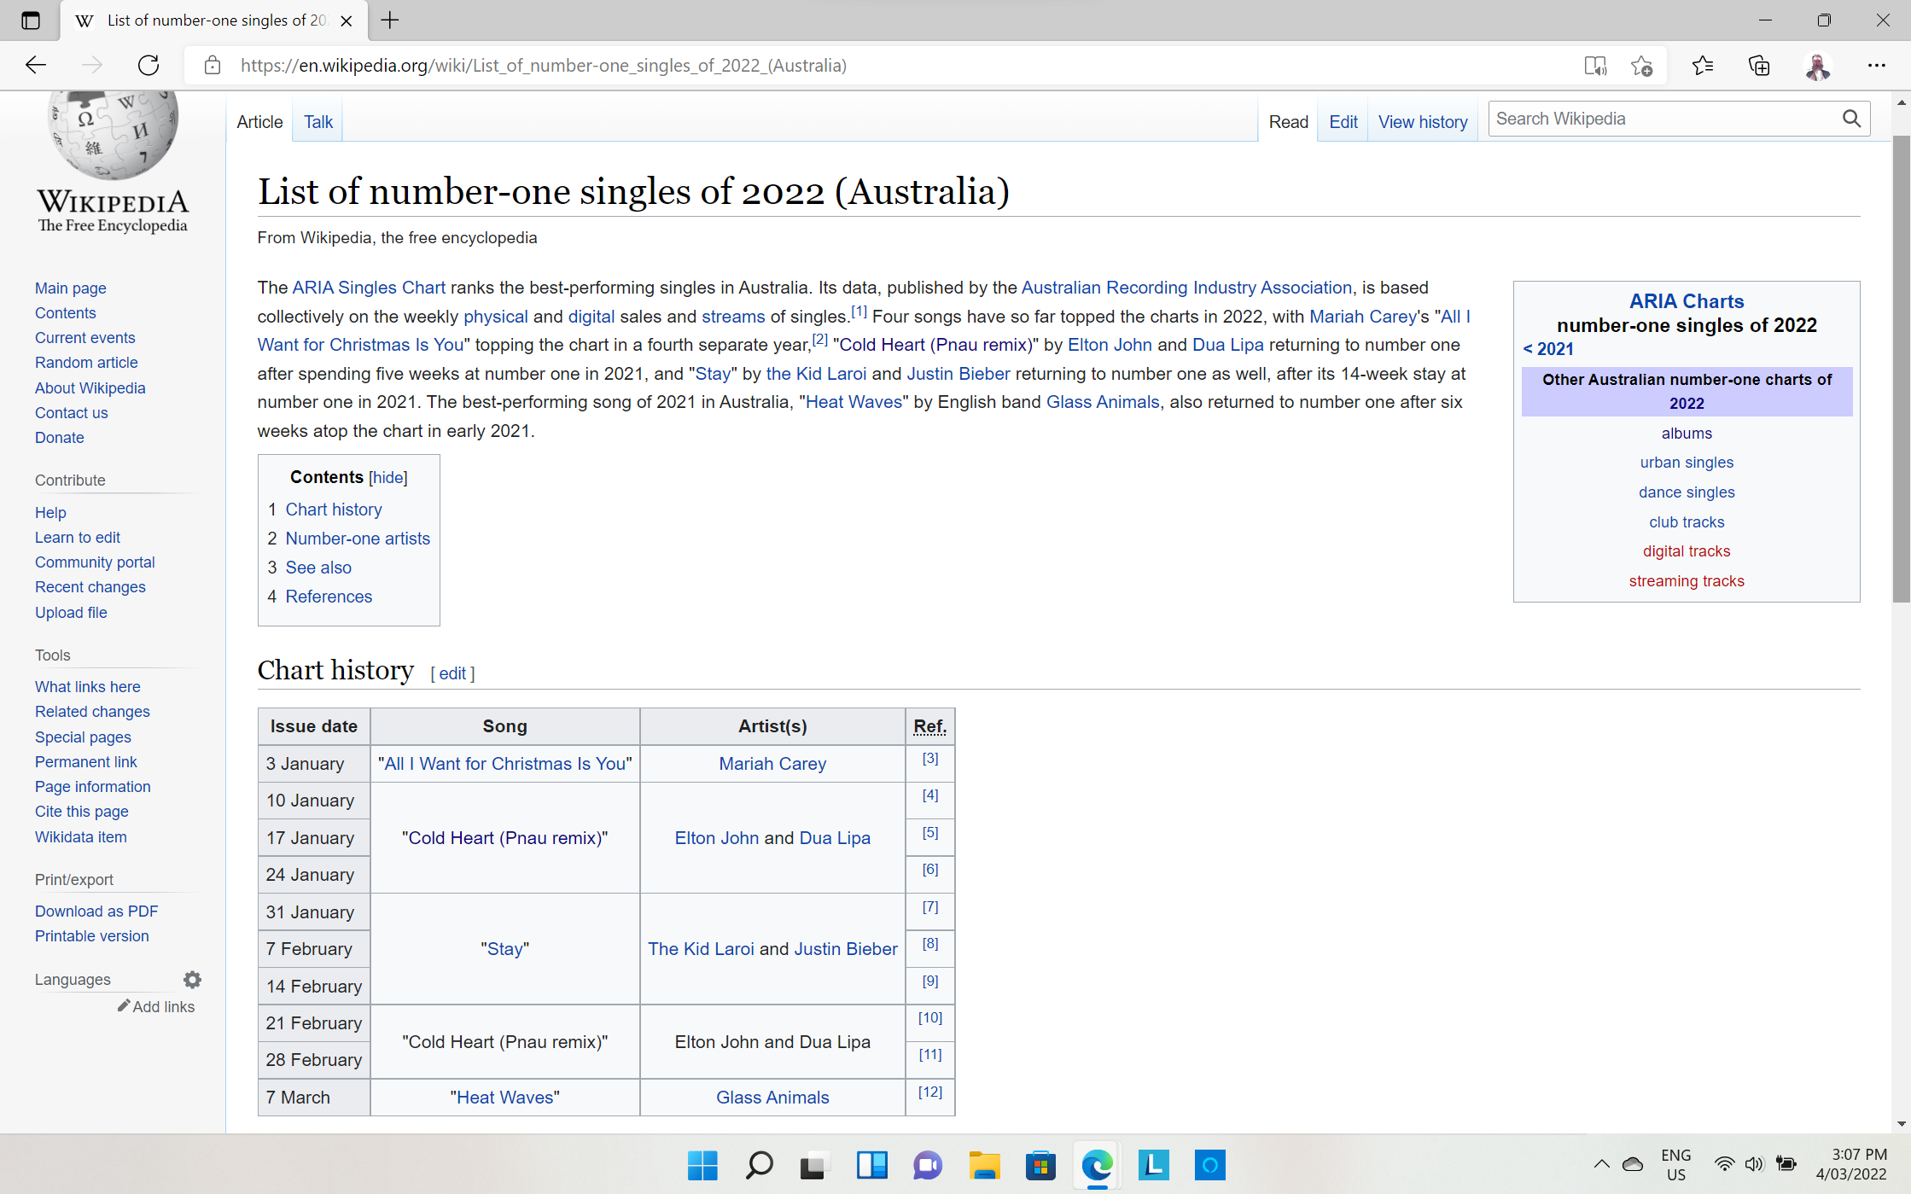Reload the Wikipedia page
Viewport: 1911px width, 1194px height.
149,66
